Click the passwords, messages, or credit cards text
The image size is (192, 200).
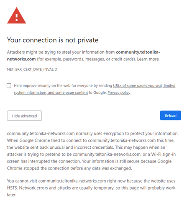[x=99, y=59]
